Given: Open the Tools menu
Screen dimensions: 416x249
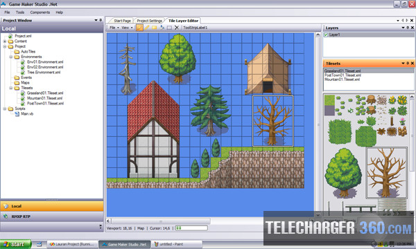Looking at the screenshot, I should [20, 12].
